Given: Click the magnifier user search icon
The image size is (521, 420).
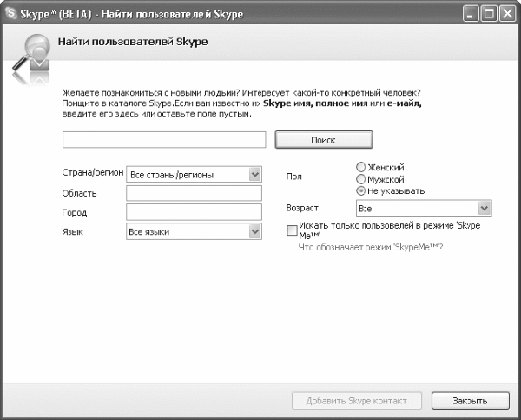Looking at the screenshot, I should [32, 53].
